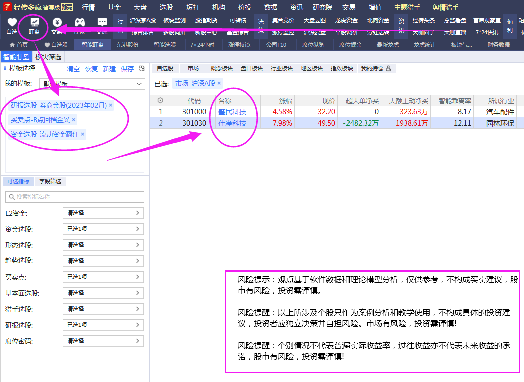Open 总监看盘 in the toolbar

tap(455, 21)
